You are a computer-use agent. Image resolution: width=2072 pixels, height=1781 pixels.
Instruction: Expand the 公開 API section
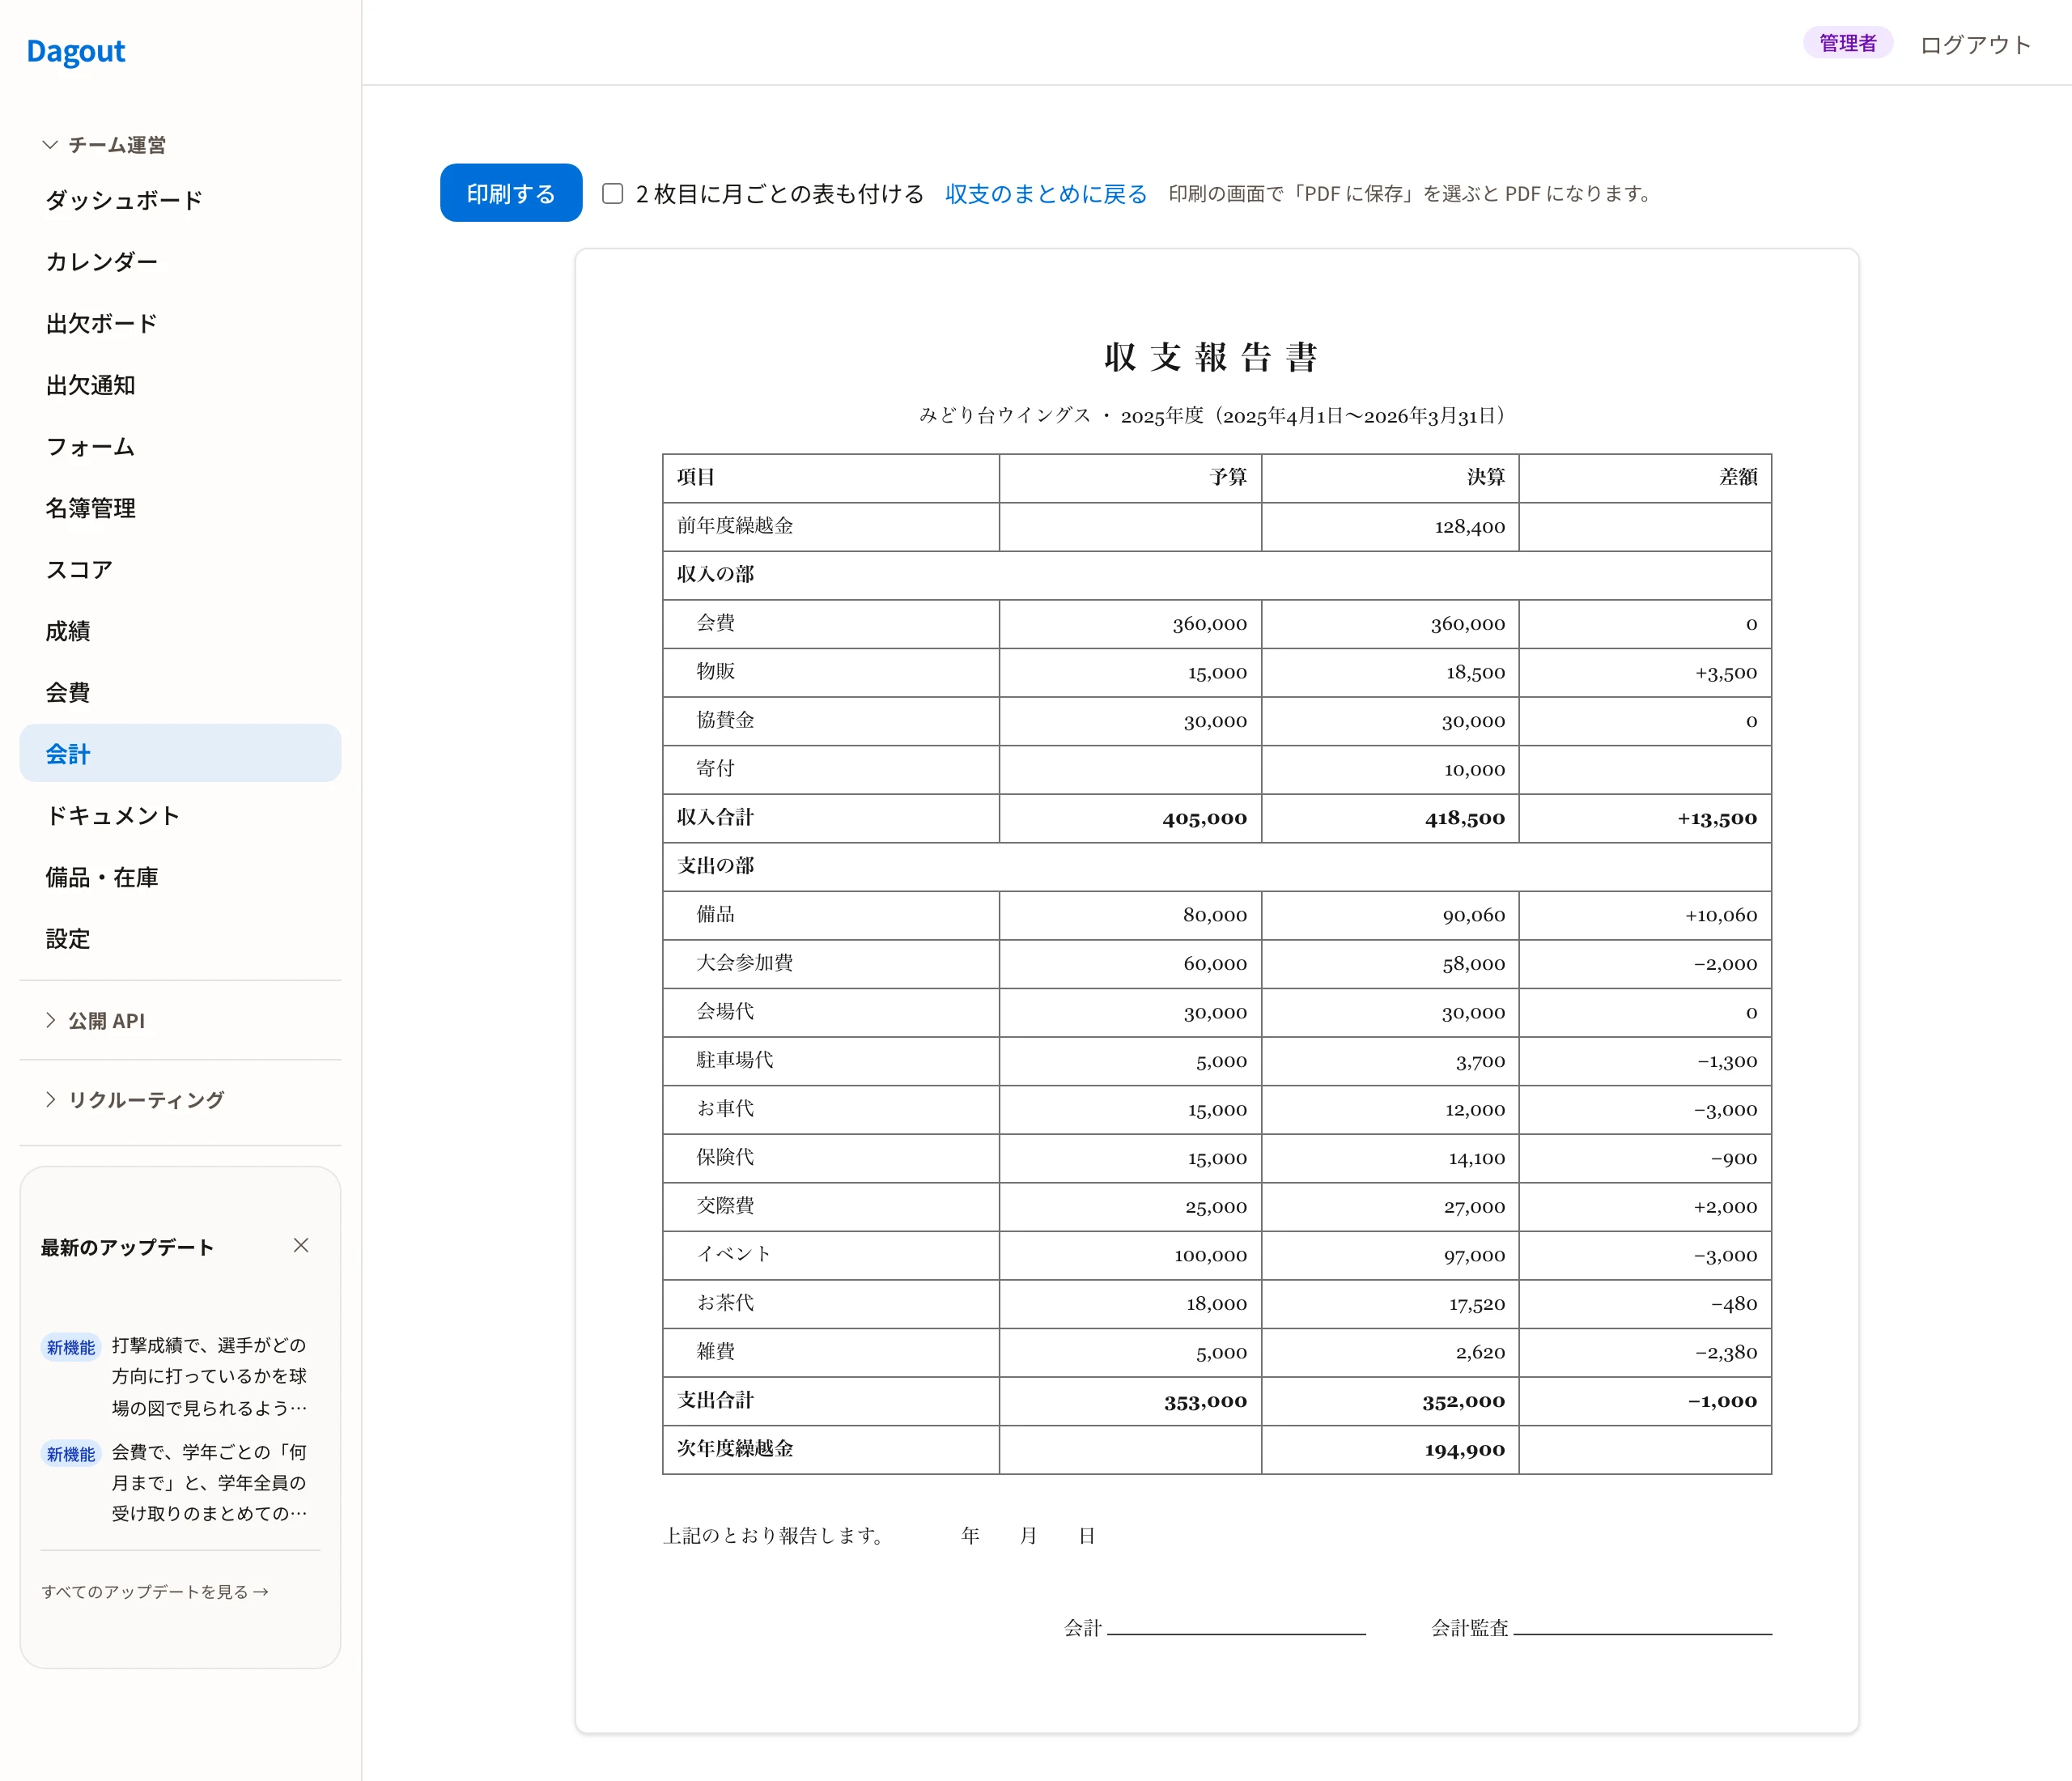[95, 1020]
